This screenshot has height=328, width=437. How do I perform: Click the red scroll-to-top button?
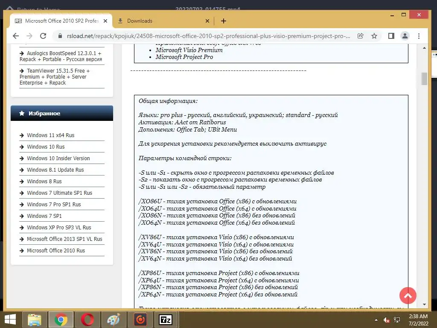pyautogui.click(x=408, y=296)
